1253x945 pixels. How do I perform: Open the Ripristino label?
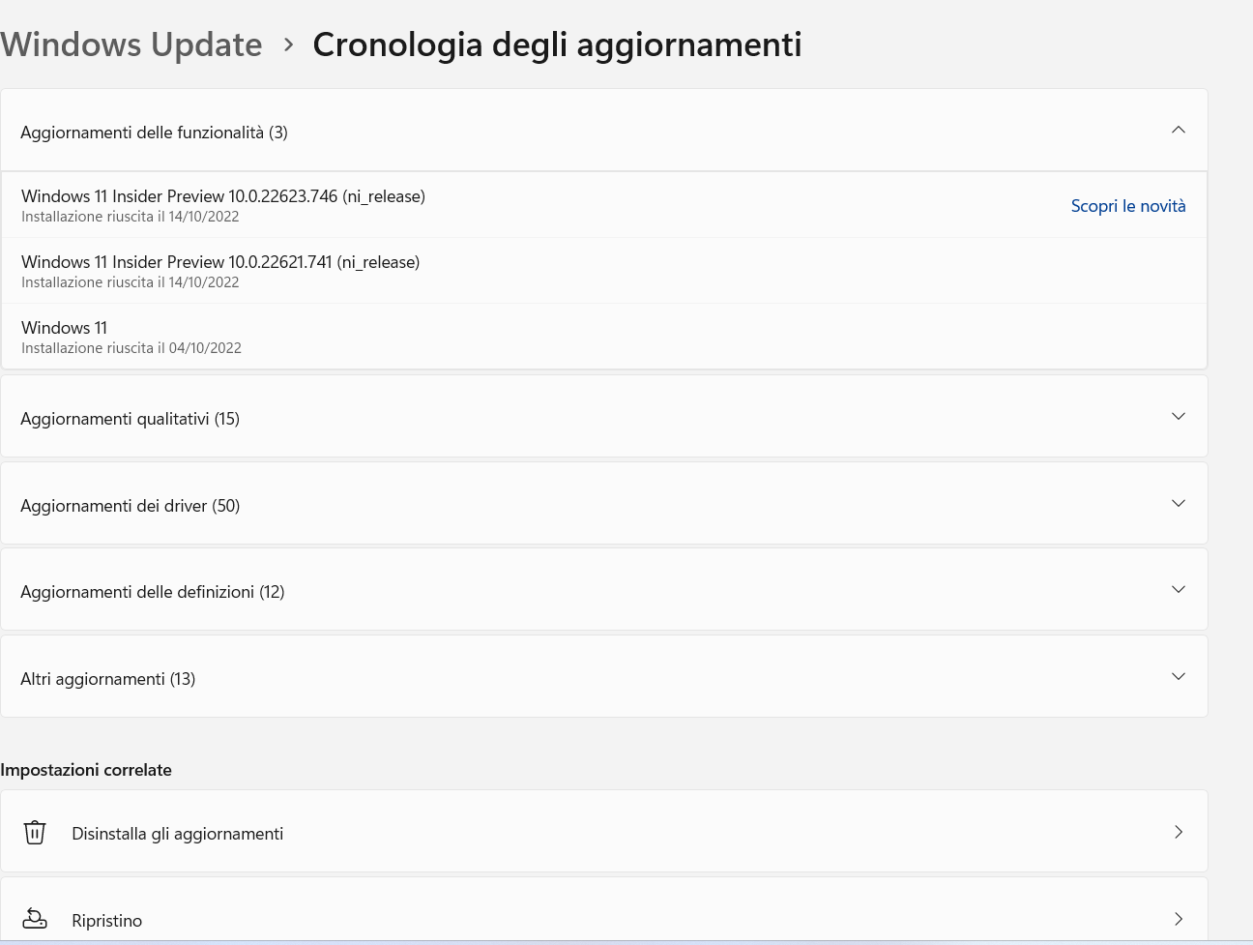click(107, 921)
